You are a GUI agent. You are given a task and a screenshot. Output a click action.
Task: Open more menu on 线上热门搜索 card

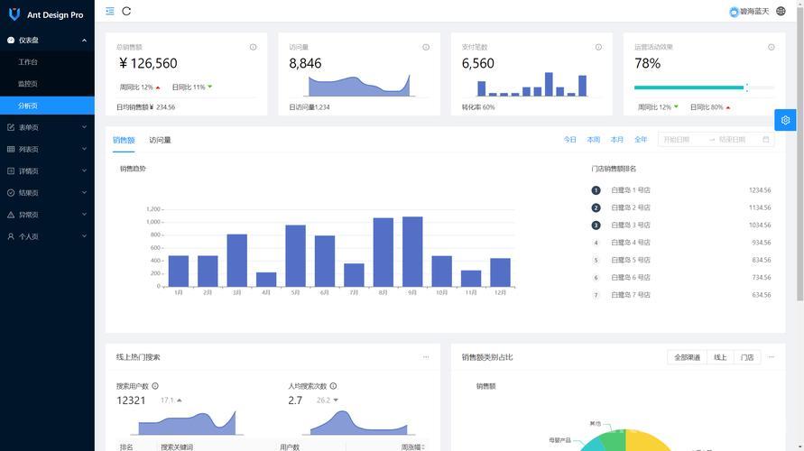click(x=426, y=357)
